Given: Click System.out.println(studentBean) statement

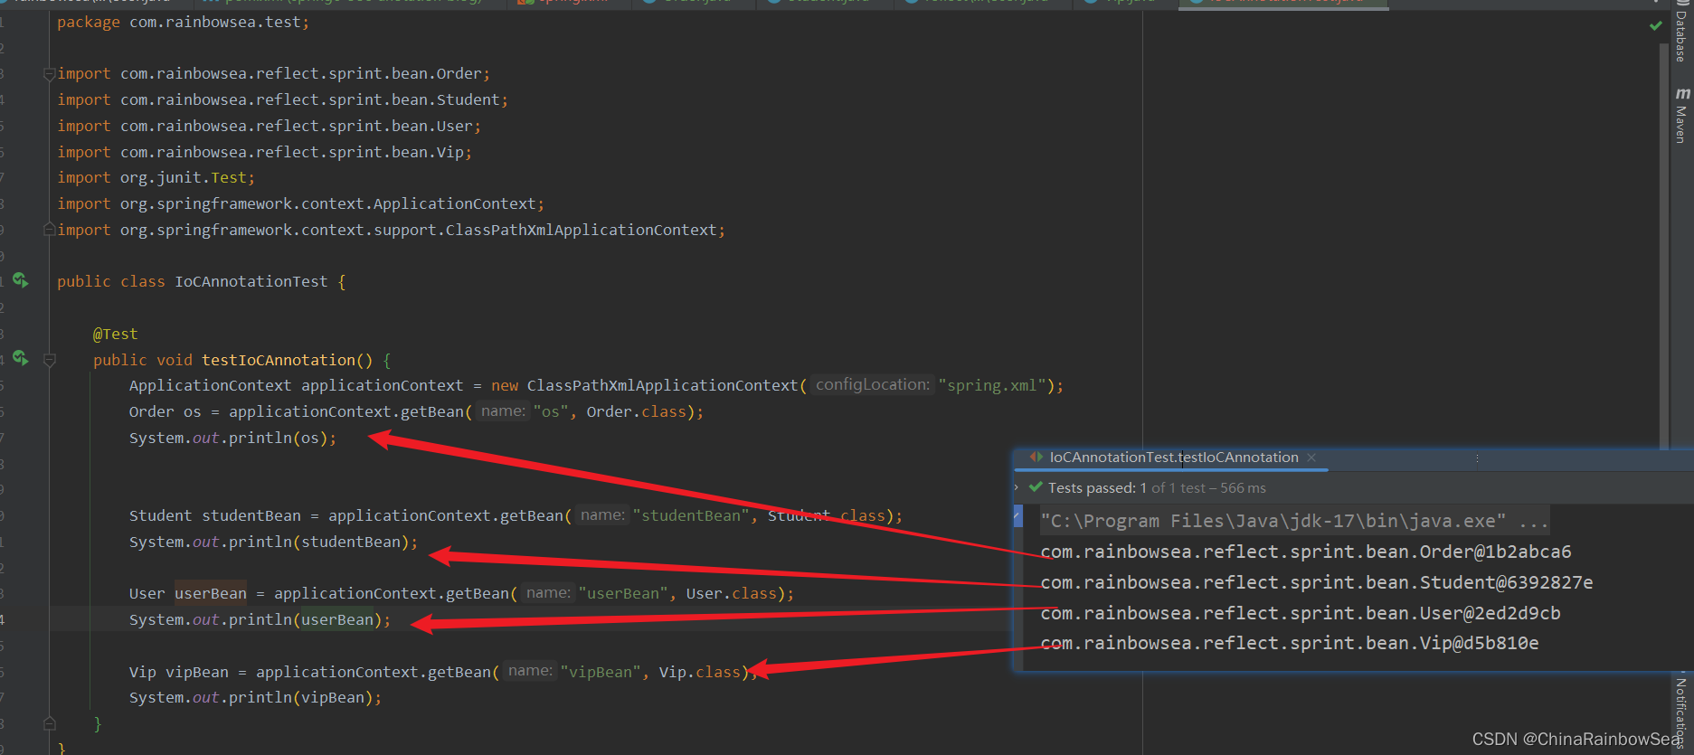Looking at the screenshot, I should pyautogui.click(x=273, y=542).
